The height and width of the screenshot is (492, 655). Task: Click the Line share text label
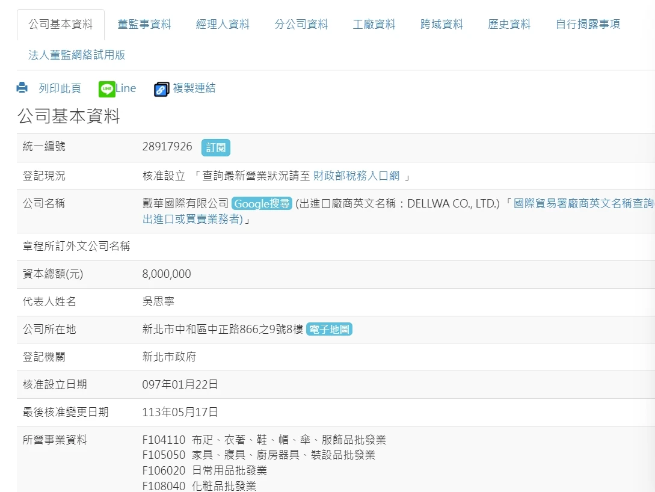(x=126, y=88)
